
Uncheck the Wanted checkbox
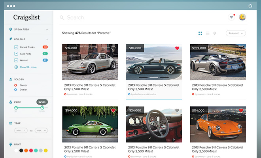[x=16, y=60]
